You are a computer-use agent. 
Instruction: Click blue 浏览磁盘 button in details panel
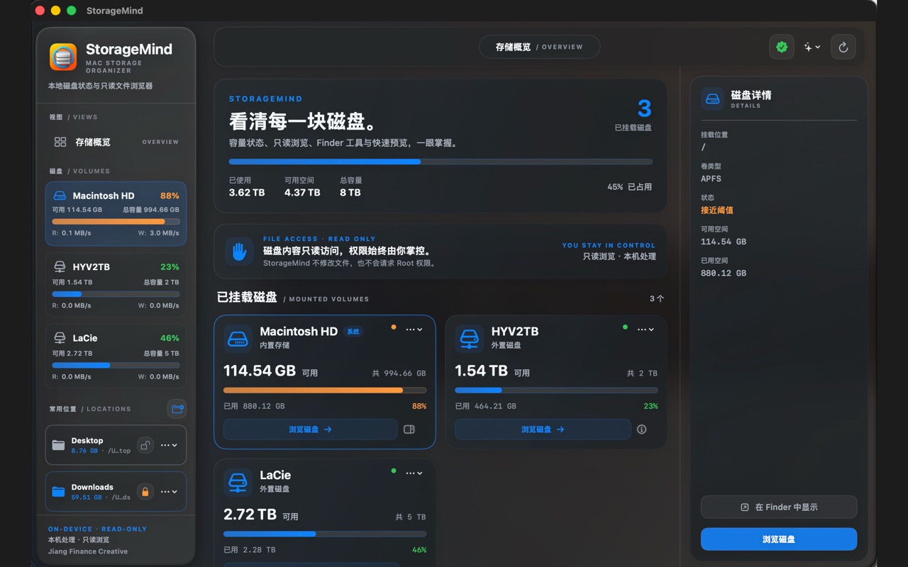coord(779,539)
